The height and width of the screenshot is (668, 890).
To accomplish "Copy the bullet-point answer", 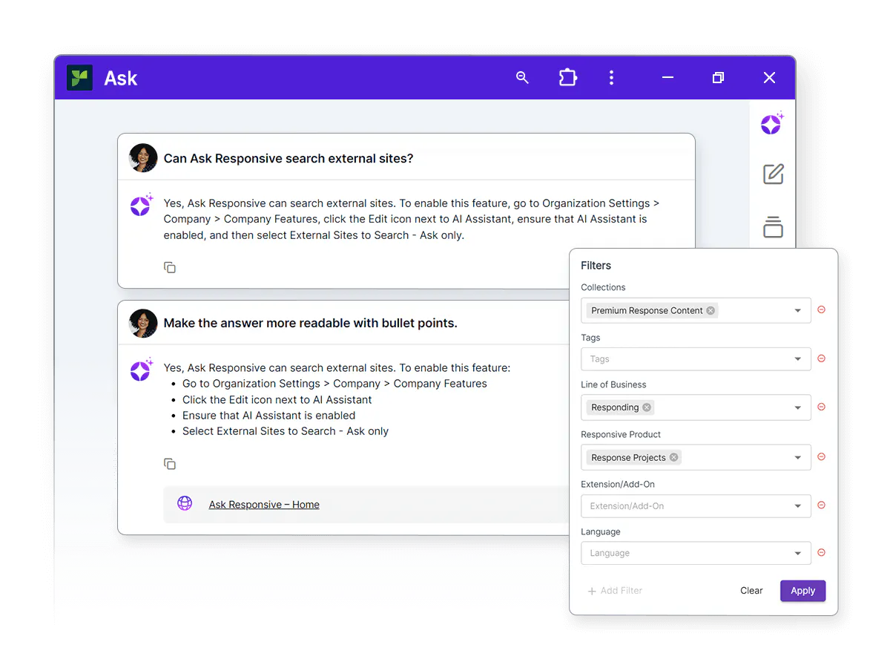I will [170, 464].
